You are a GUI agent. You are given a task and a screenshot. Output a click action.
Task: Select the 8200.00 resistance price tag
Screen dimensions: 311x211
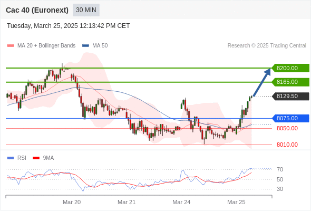click(290, 68)
